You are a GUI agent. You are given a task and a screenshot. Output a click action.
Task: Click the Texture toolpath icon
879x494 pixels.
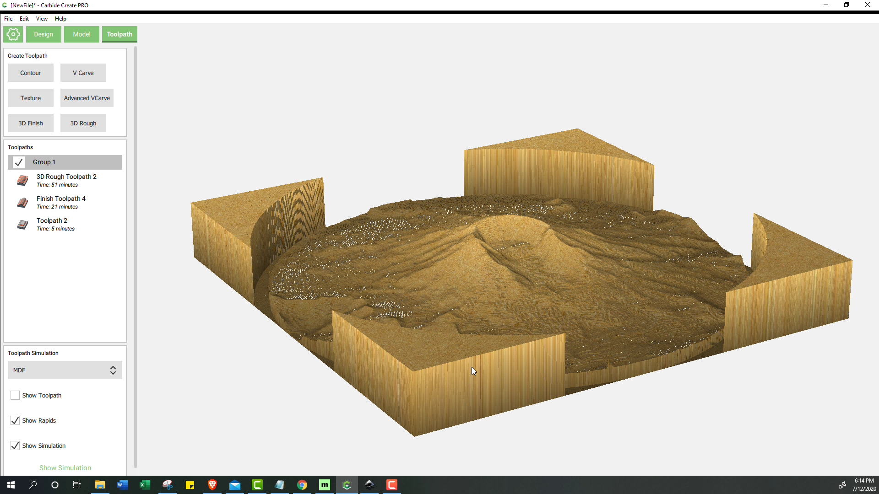point(31,97)
